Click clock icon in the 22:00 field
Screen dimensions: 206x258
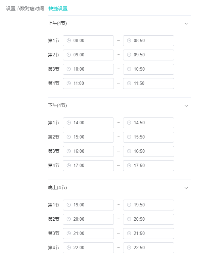click(69, 247)
